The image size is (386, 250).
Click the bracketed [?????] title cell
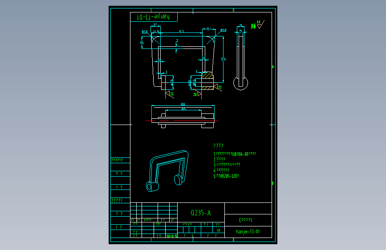245,220
